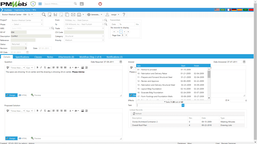Image resolution: width=257 pixels, height=144 pixels.
Task: Click the lookup magnifier next to From field
Action: click(106, 20)
